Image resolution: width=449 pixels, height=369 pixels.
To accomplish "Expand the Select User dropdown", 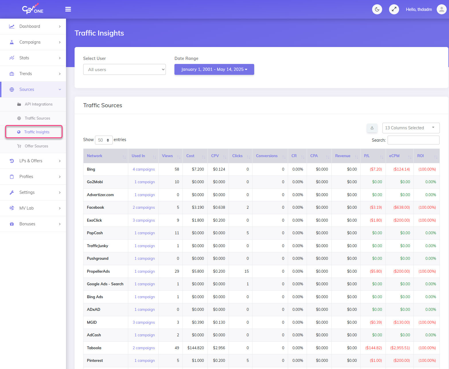I will pyautogui.click(x=124, y=69).
